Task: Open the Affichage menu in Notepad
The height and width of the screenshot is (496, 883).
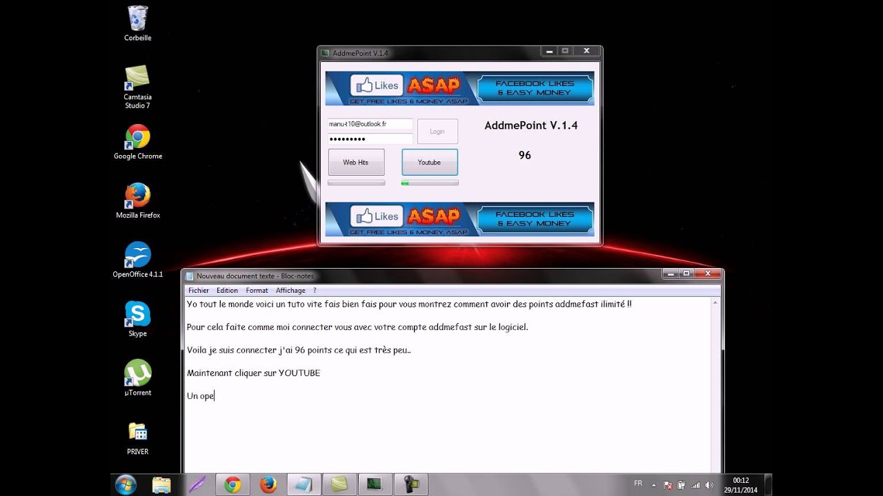Action: point(290,291)
